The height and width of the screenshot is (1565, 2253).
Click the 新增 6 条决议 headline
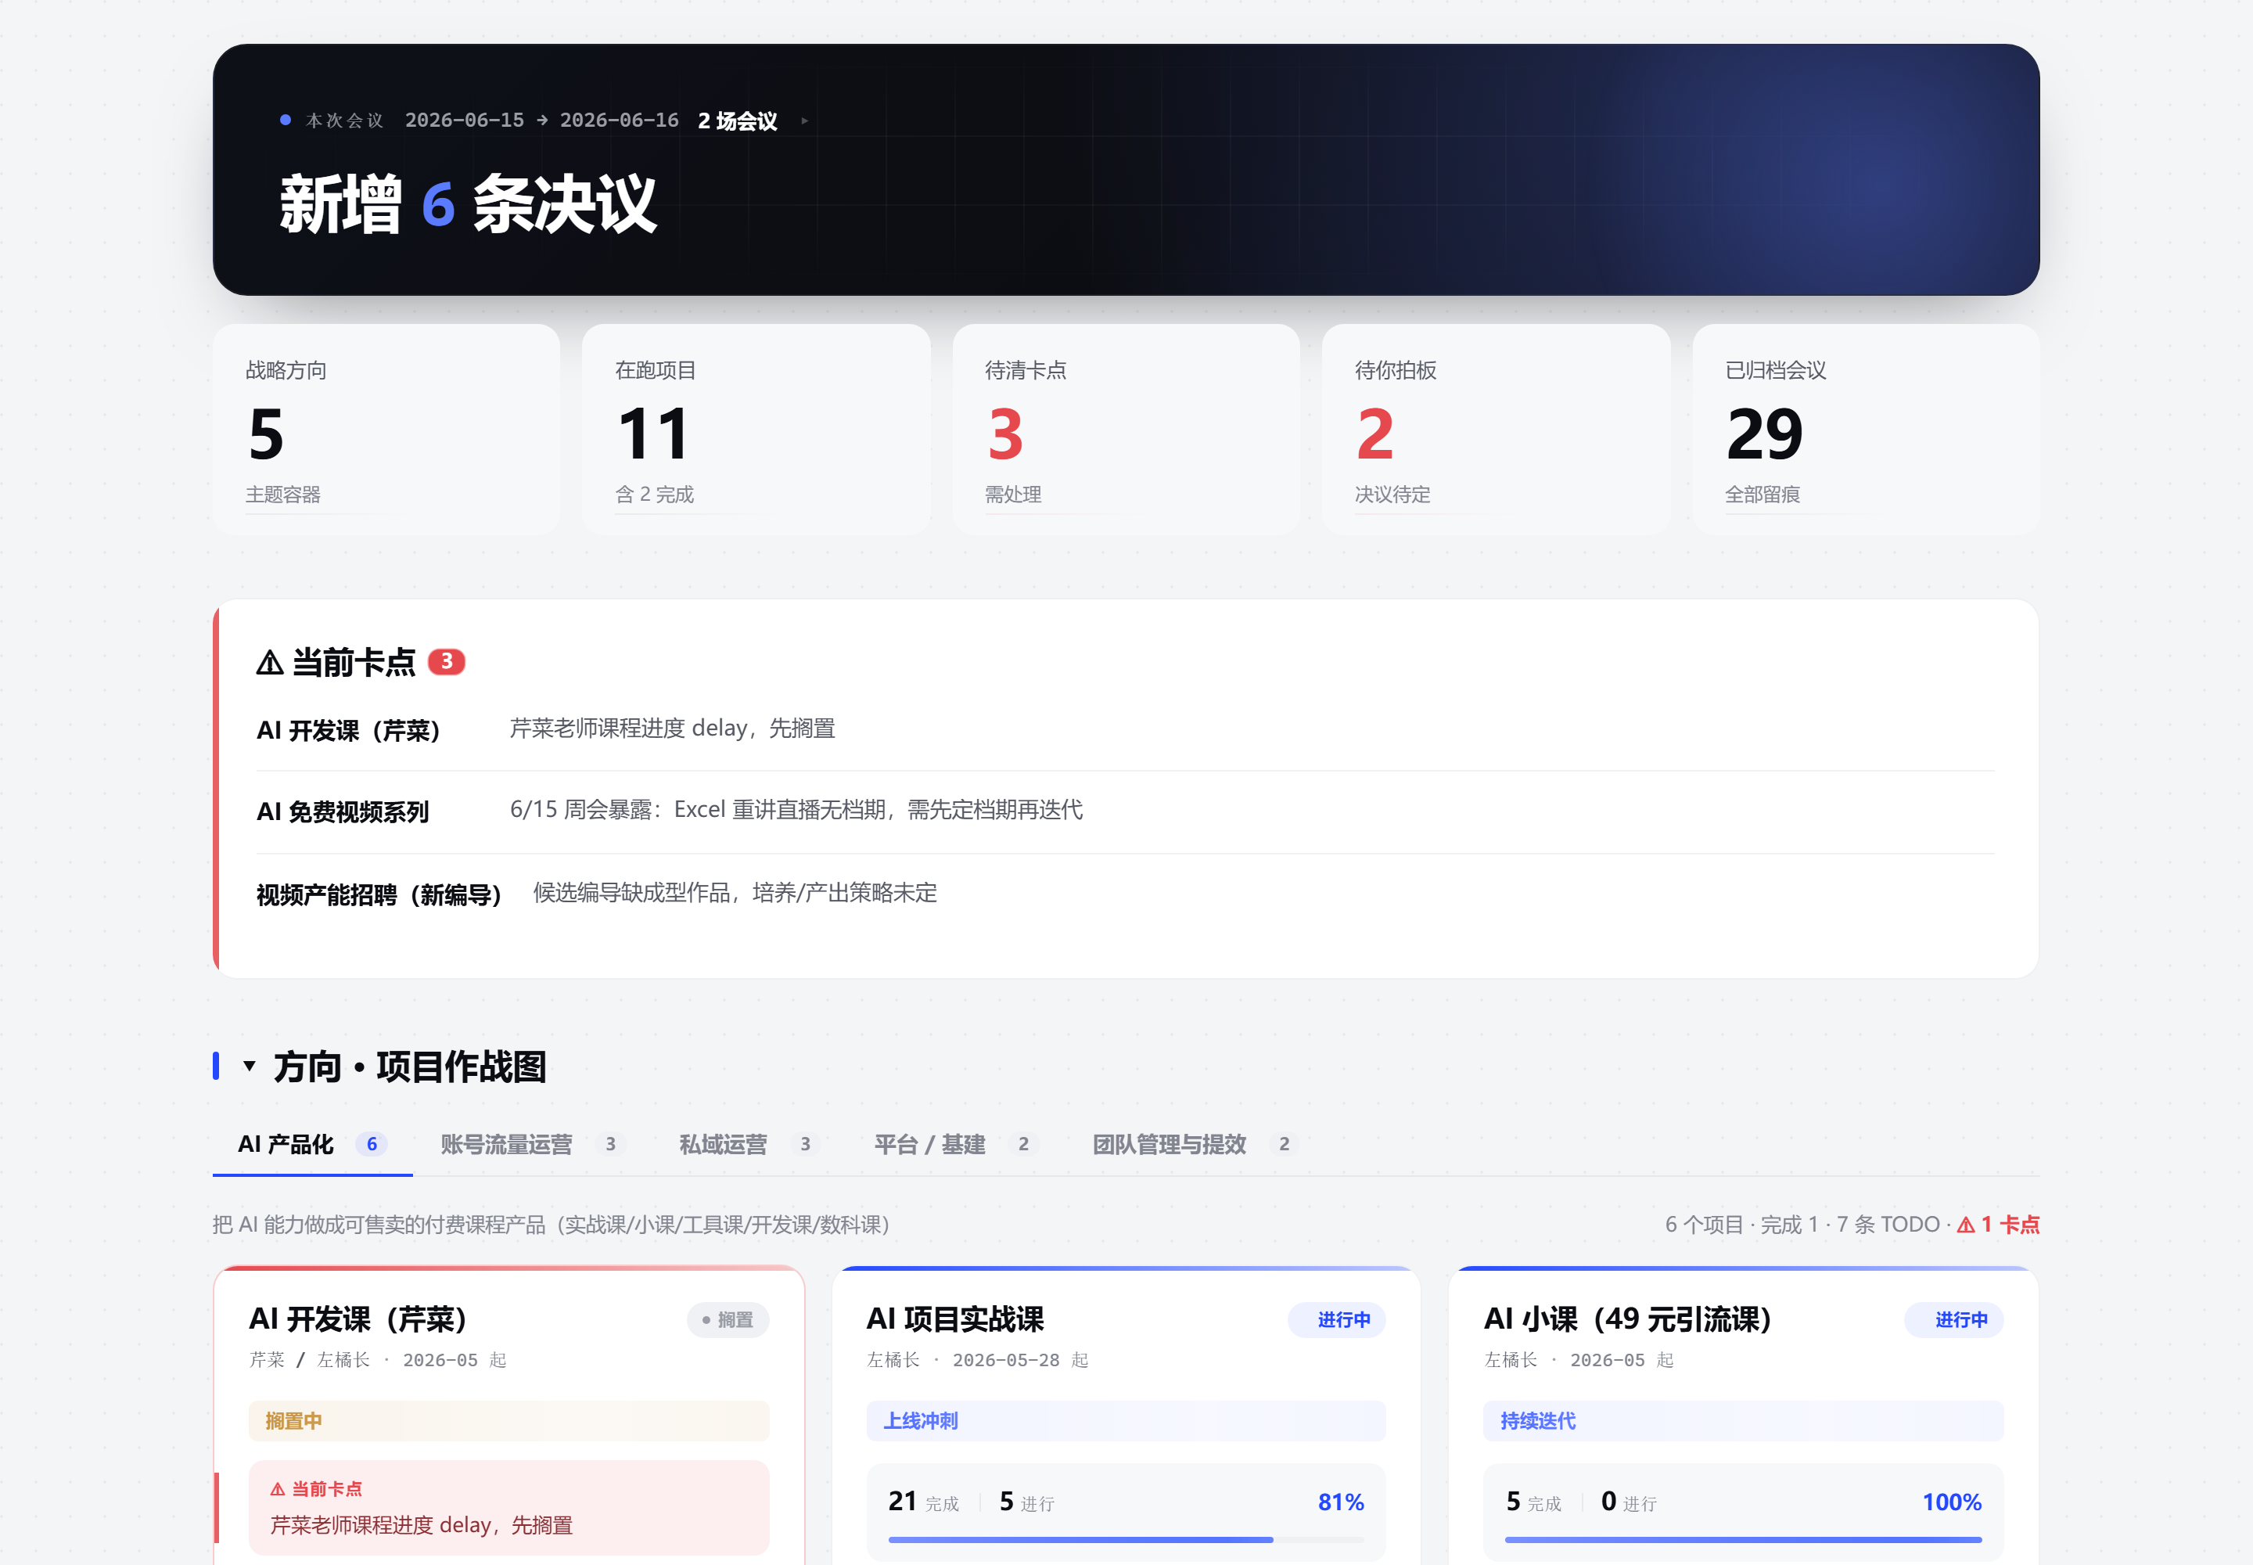click(x=467, y=204)
